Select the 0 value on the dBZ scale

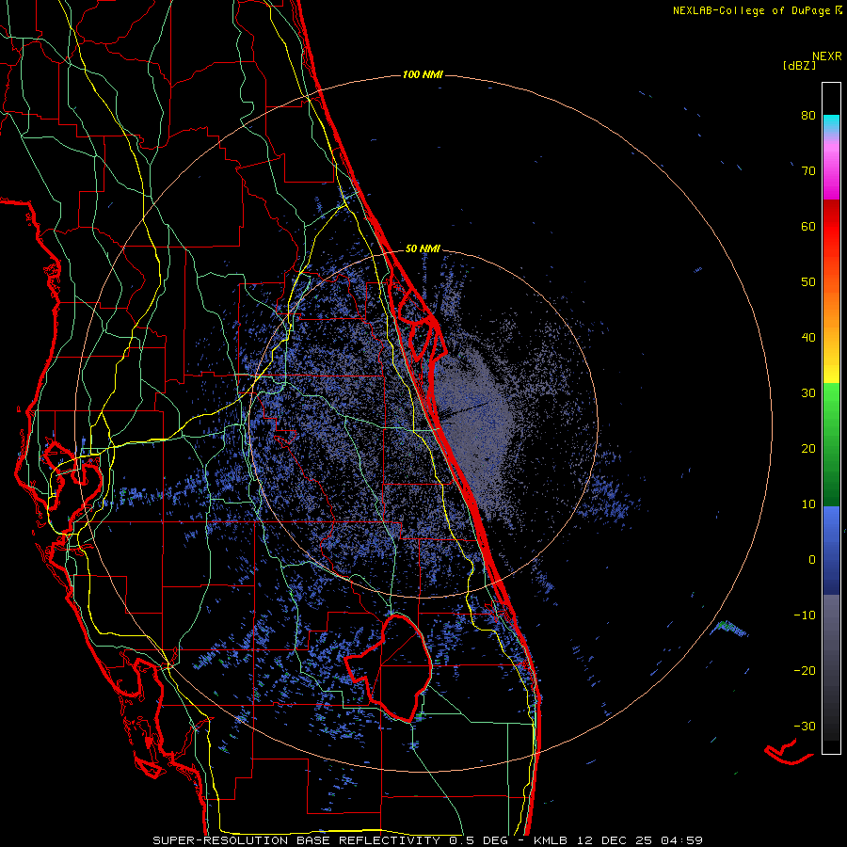tap(812, 560)
